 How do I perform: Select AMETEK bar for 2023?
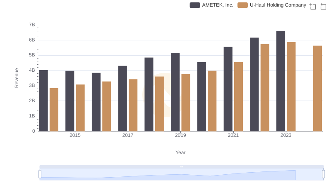[281, 81]
